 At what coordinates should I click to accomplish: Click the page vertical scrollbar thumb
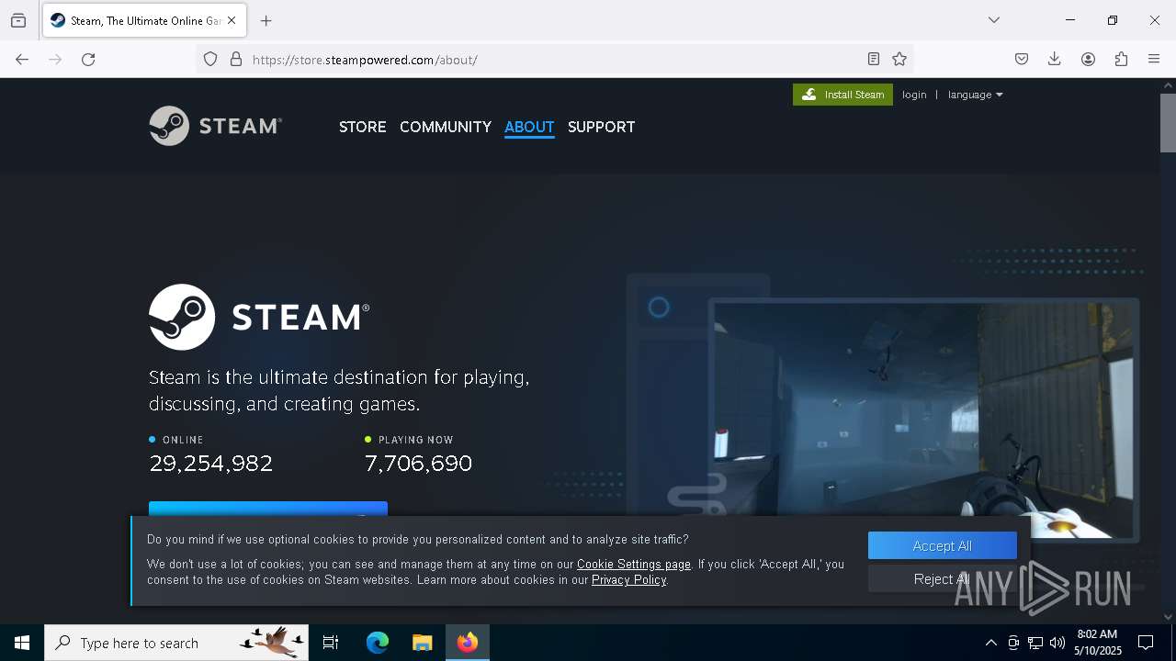(x=1168, y=122)
